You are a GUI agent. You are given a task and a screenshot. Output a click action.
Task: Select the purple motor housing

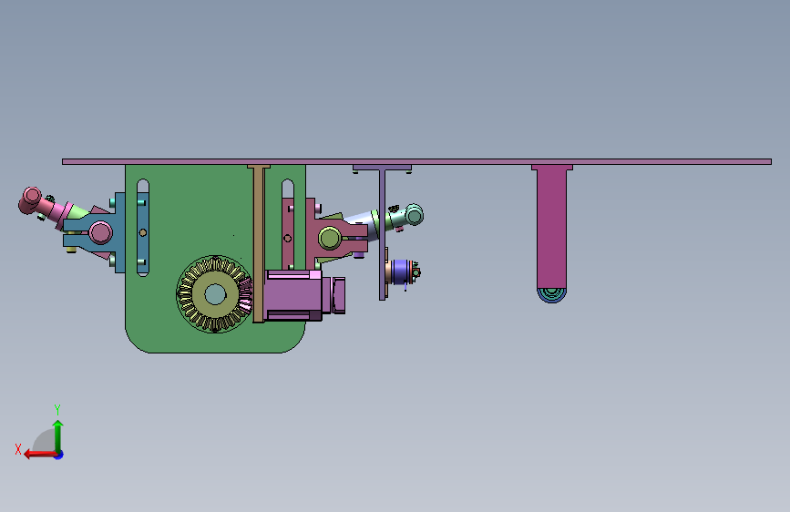293,295
